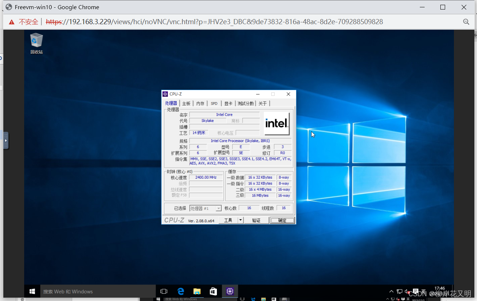Click the 工具 button
The width and height of the screenshot is (477, 301).
[228, 220]
